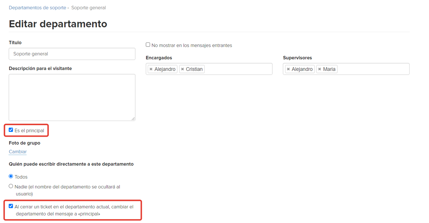Click the 'Supervisores' label
The height and width of the screenshot is (223, 429).
[297, 58]
